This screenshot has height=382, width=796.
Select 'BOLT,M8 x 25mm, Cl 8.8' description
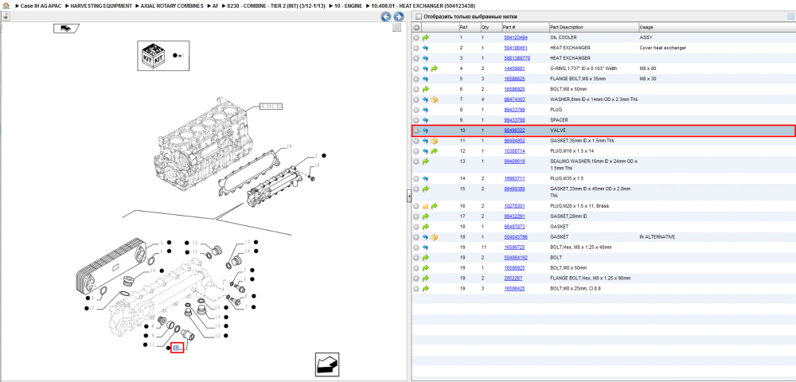[576, 288]
